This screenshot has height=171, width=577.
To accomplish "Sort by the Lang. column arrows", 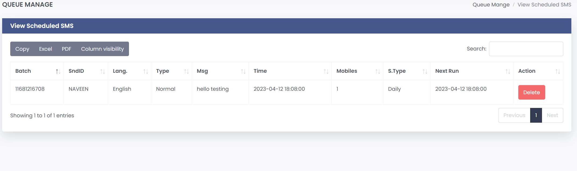I will coord(146,71).
